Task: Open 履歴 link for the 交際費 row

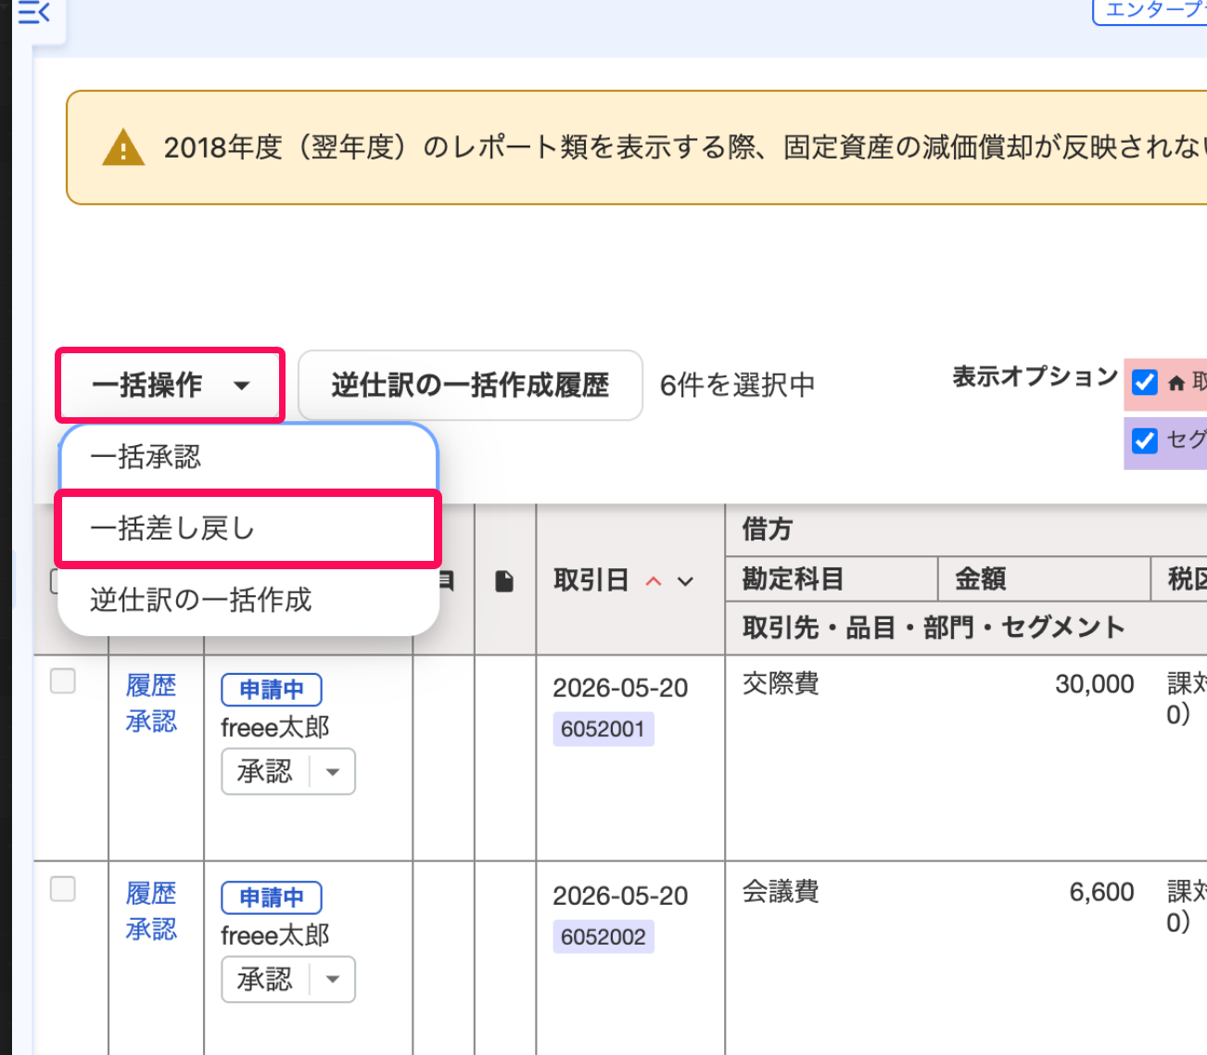Action: (151, 686)
